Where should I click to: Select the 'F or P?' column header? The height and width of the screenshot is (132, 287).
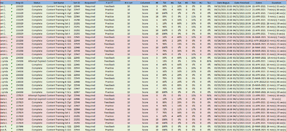[x=109, y=3]
